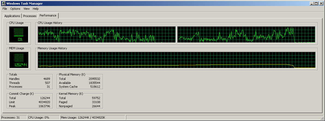This screenshot has height=121, width=325.
Task: Click the Totals Processes value 31
Action: [48, 87]
